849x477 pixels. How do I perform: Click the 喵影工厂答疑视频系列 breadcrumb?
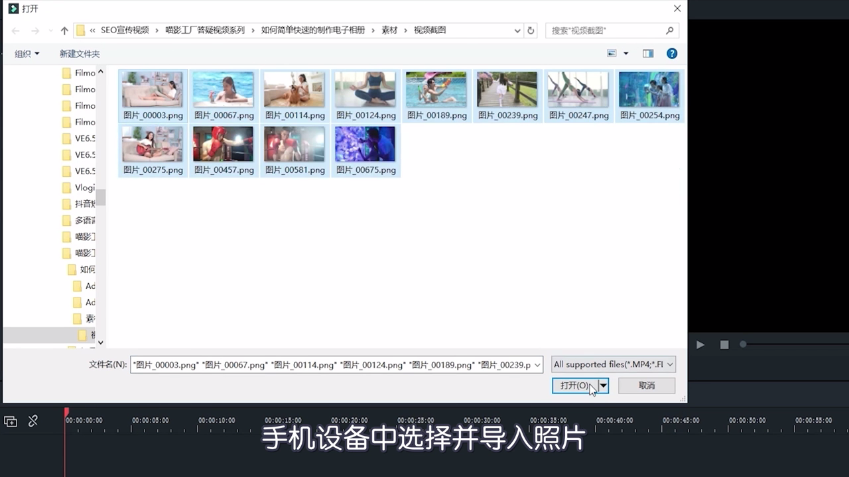(x=205, y=30)
